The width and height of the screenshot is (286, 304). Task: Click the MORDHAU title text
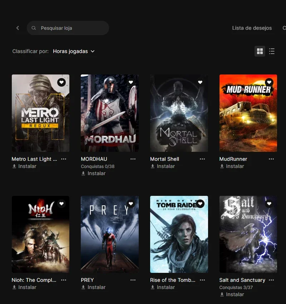94,159
